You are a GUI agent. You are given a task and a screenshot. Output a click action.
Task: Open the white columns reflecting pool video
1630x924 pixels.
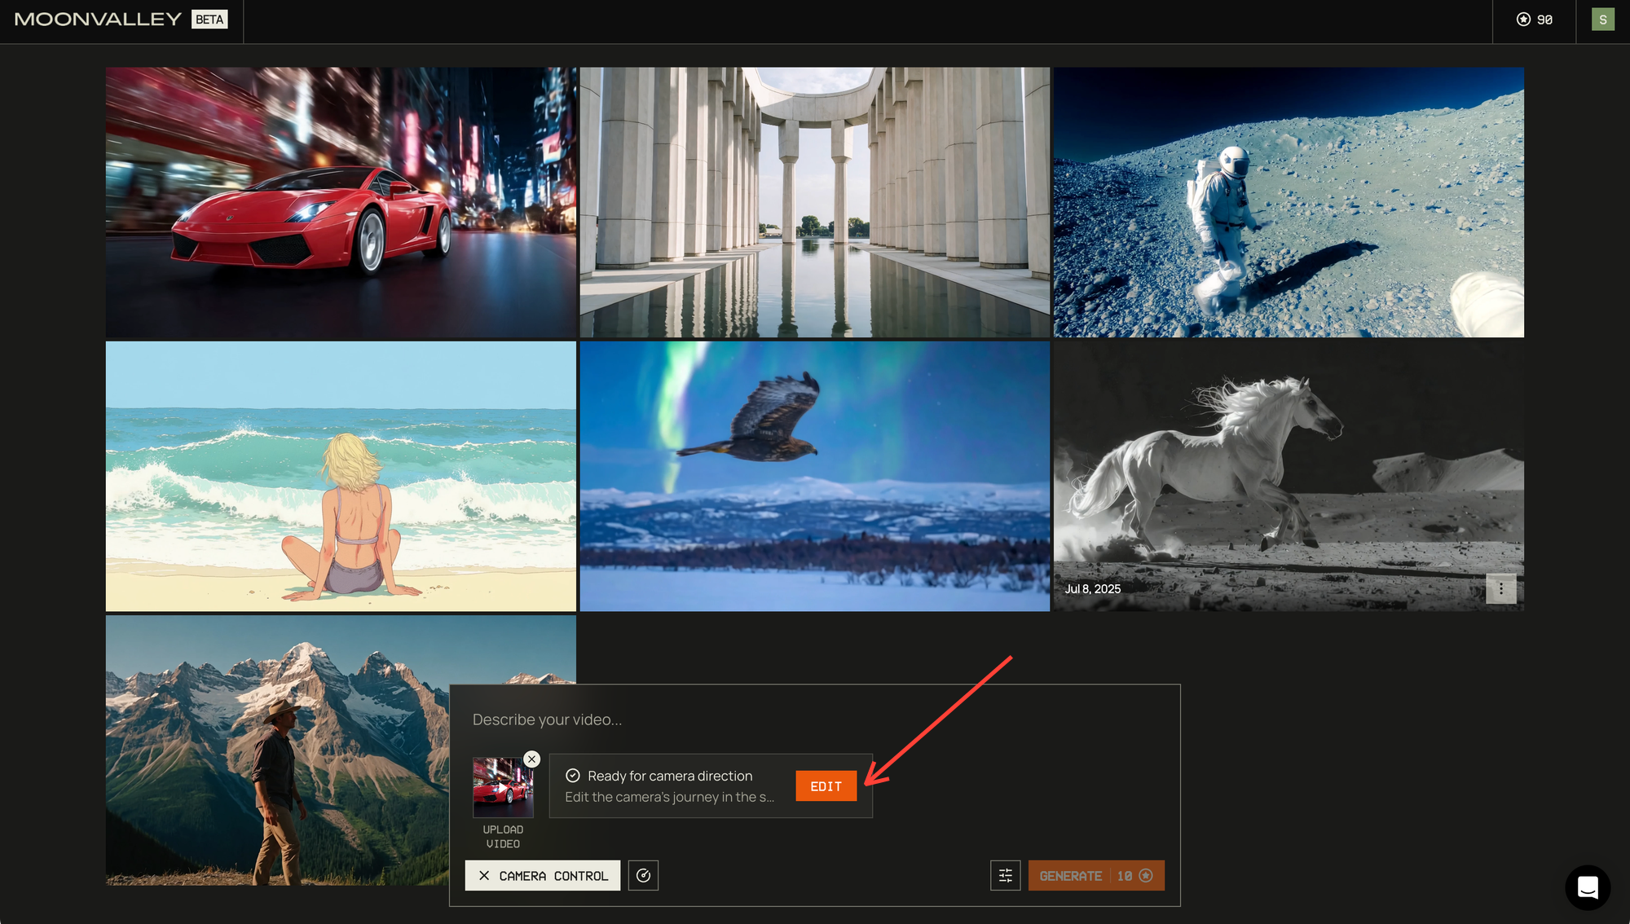[x=815, y=202]
